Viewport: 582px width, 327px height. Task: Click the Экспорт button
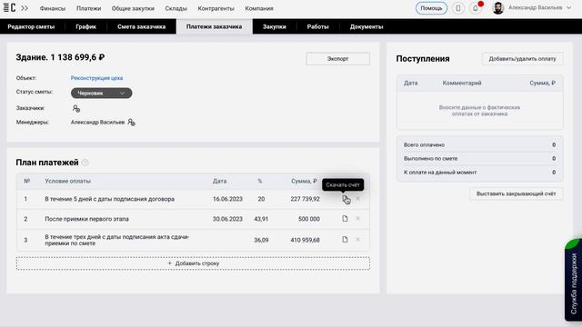(337, 58)
